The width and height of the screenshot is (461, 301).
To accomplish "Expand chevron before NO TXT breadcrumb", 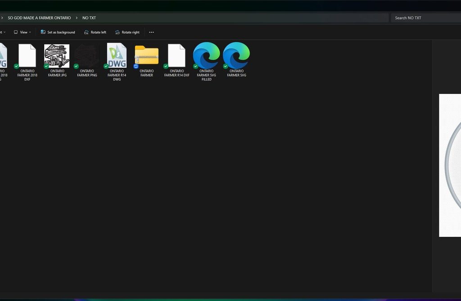I will 77,18.
